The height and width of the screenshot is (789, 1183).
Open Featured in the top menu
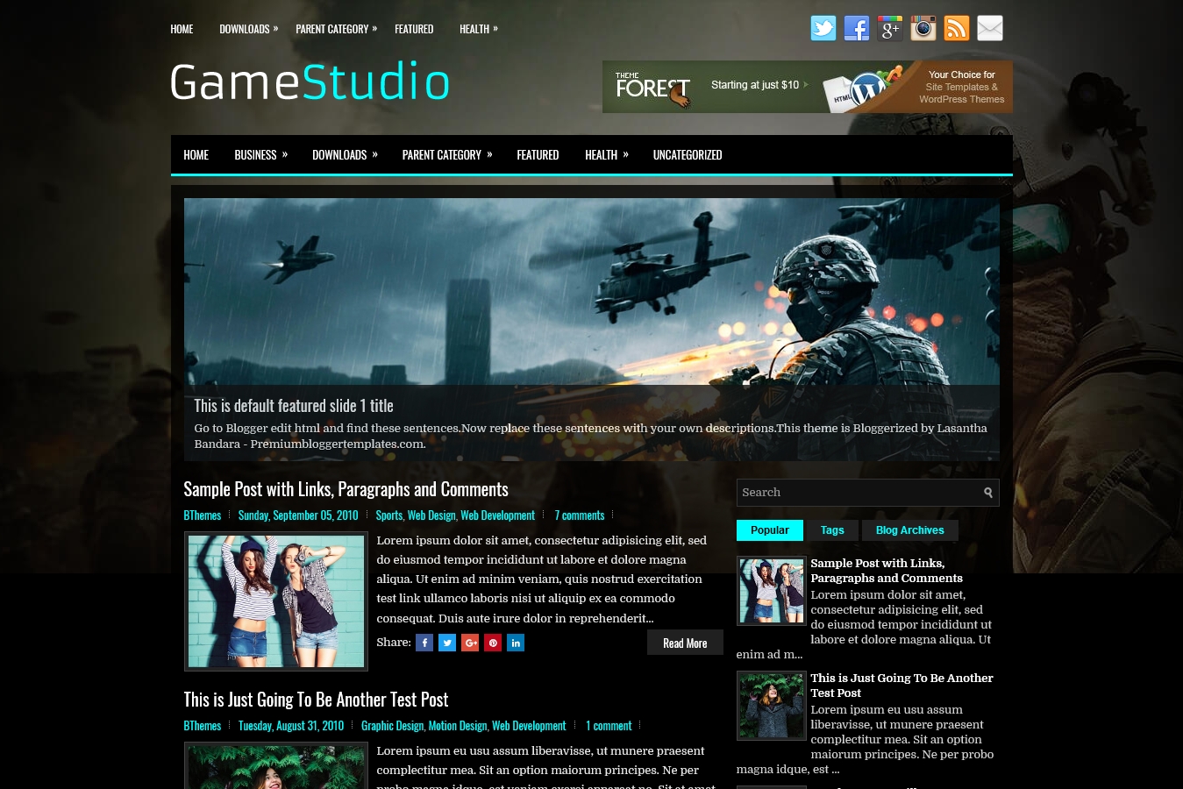coord(414,29)
